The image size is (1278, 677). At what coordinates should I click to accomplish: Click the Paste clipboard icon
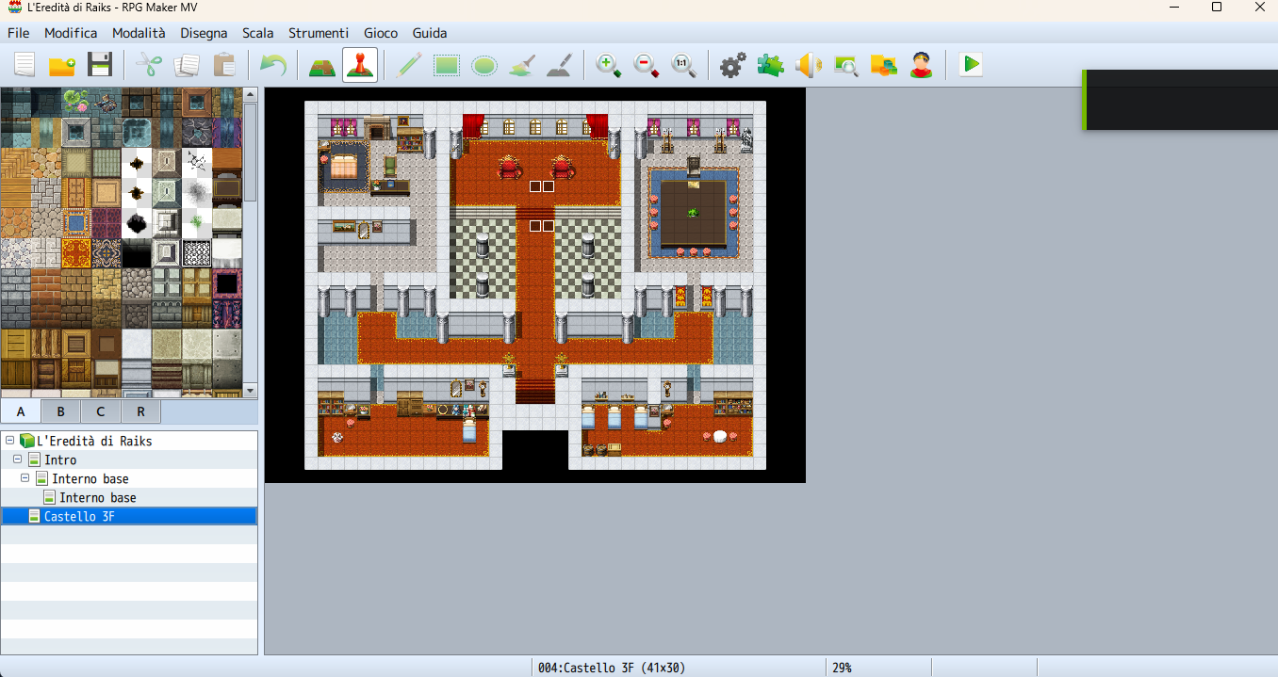pos(224,65)
